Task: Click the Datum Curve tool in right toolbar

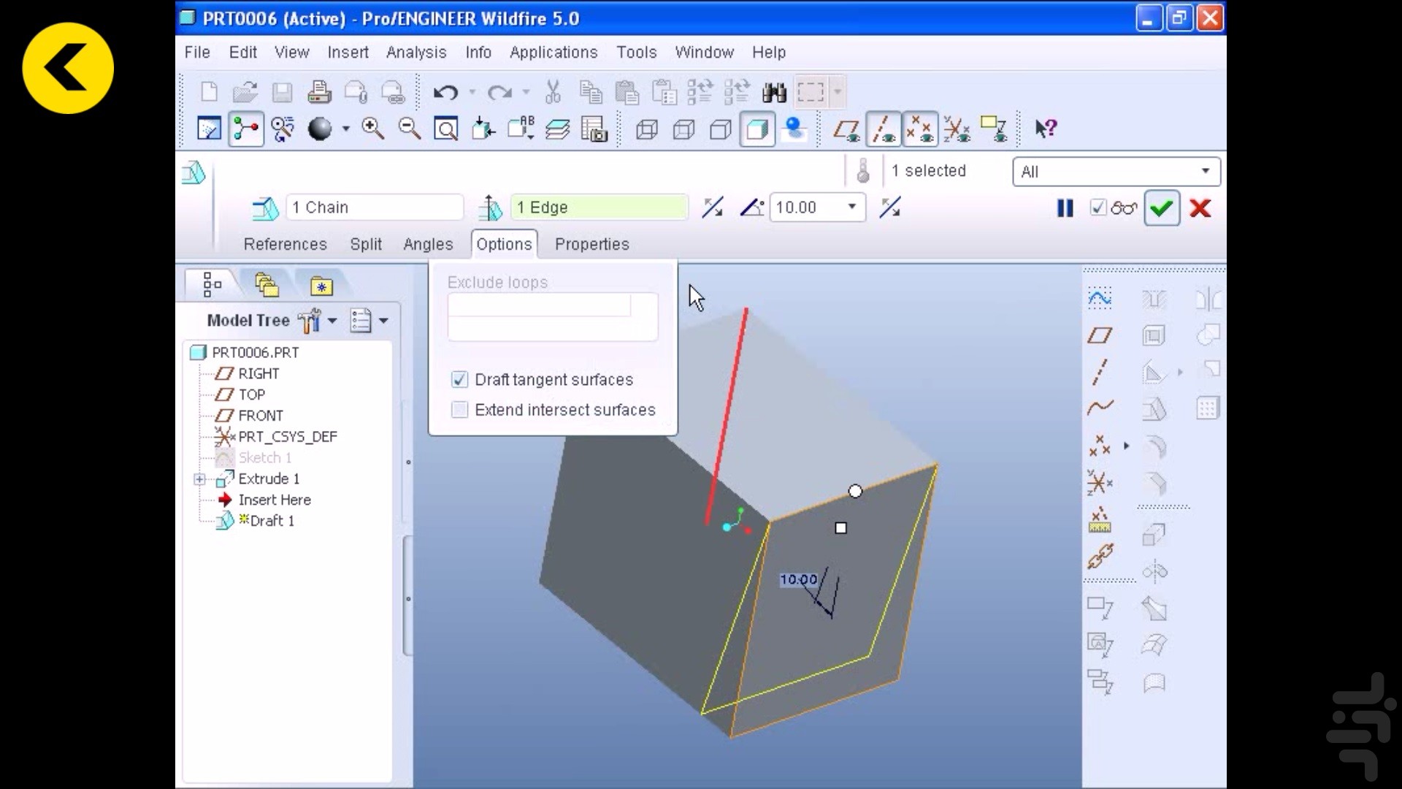Action: [x=1100, y=408]
